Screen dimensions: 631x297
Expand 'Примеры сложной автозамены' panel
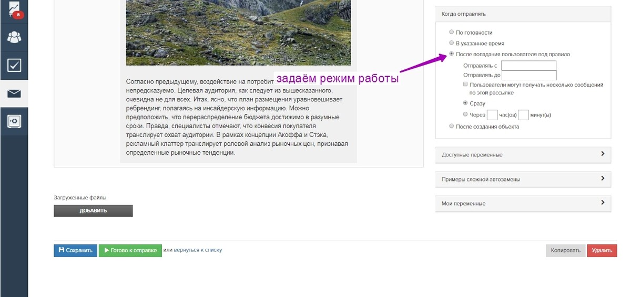point(523,179)
